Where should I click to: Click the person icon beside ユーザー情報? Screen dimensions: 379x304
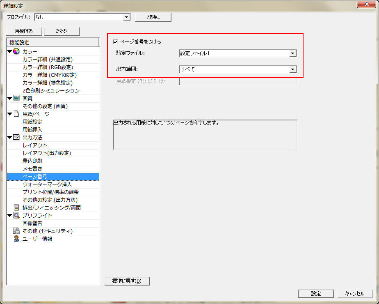pos(16,239)
